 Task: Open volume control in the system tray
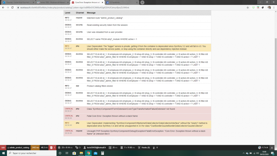pyautogui.click(x=257, y=153)
